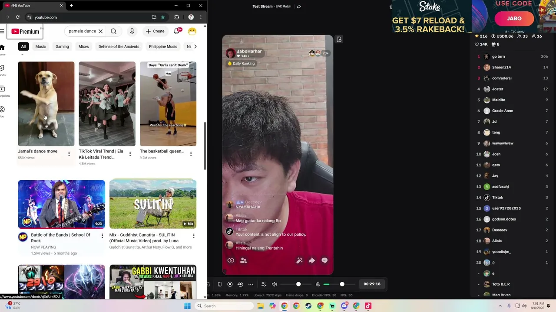Click the YouTube search input field
Screen dimensions: 556x312
coord(83,31)
